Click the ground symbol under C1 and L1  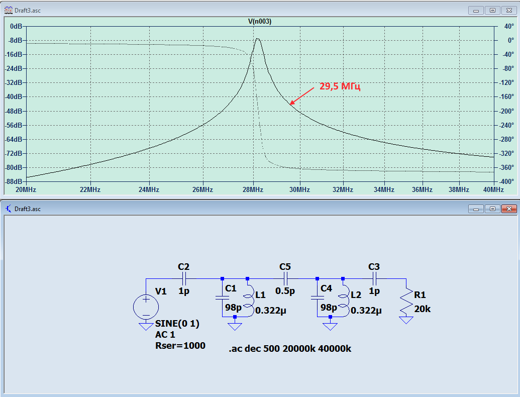[235, 326]
